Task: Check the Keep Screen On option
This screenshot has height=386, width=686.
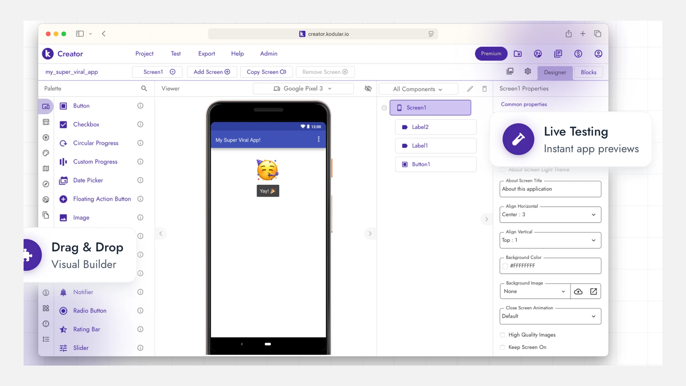Action: tap(502, 347)
